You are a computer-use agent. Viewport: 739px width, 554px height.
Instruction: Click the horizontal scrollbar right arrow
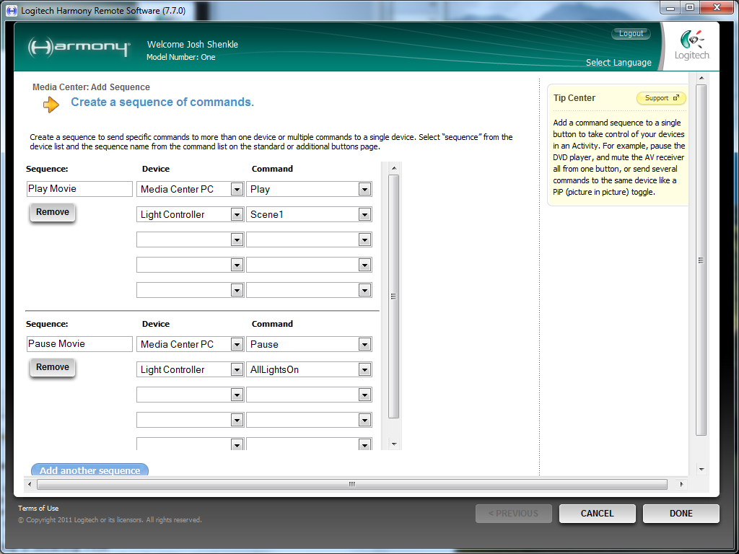pyautogui.click(x=681, y=484)
